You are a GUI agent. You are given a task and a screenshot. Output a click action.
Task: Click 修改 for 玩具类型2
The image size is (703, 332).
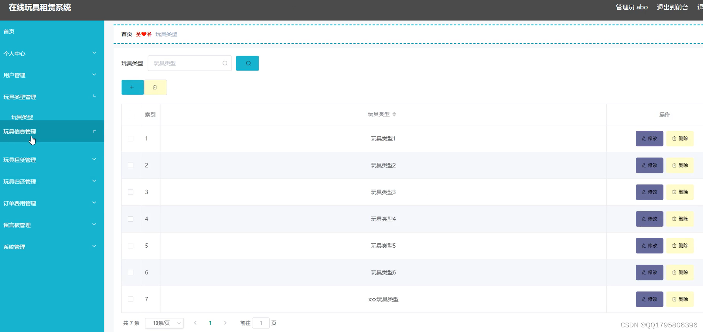click(x=649, y=165)
